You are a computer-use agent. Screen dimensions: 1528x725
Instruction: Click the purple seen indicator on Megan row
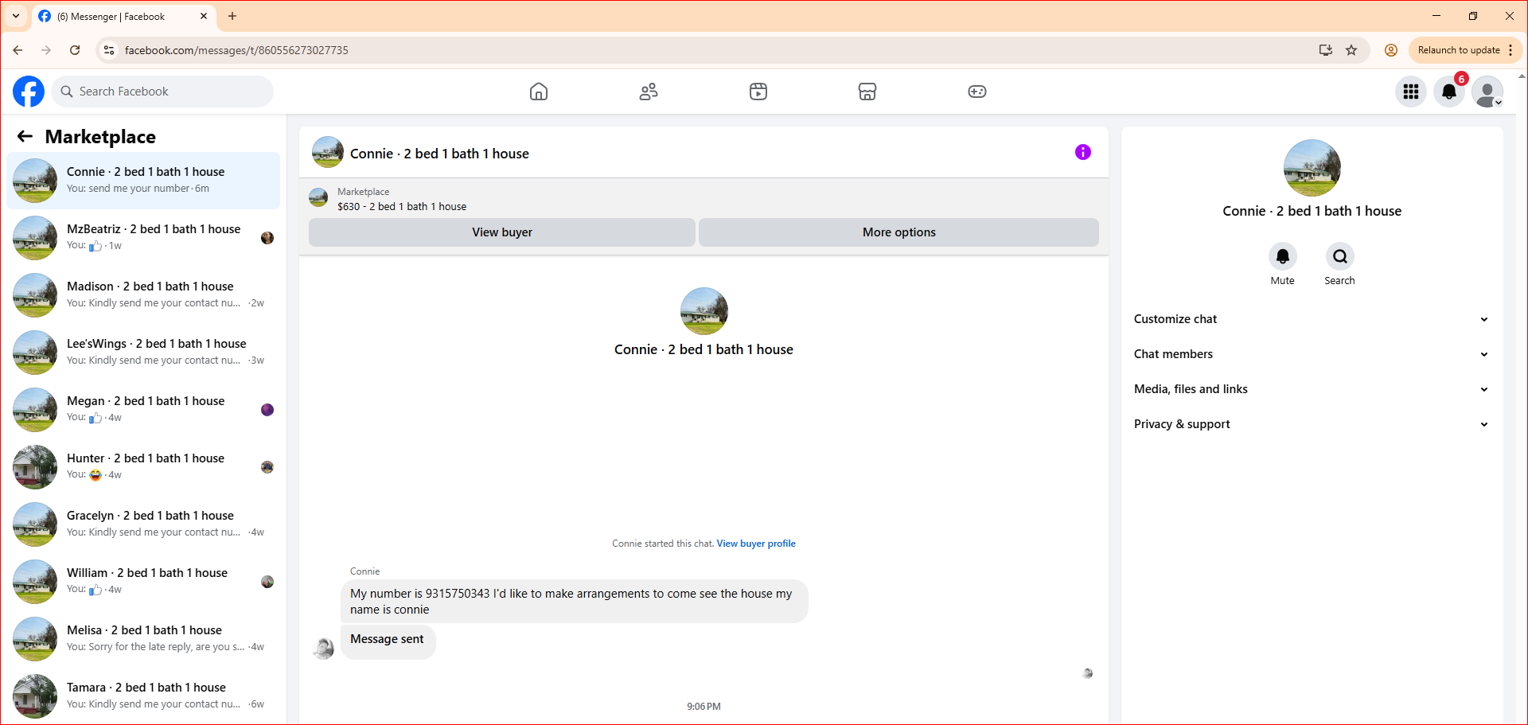[x=267, y=410]
